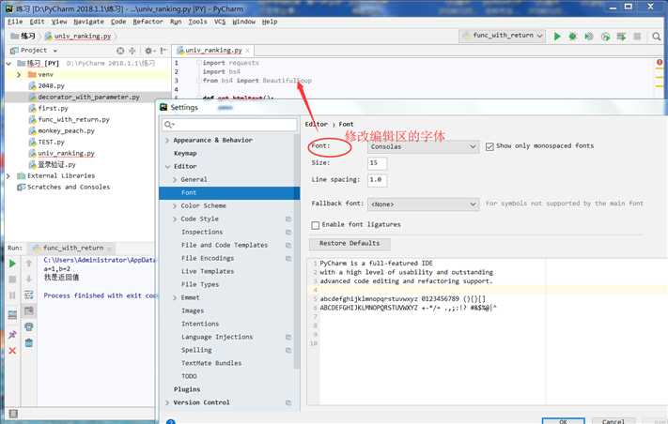Rerun program in Run panel
The height and width of the screenshot is (424, 668).
(x=12, y=264)
